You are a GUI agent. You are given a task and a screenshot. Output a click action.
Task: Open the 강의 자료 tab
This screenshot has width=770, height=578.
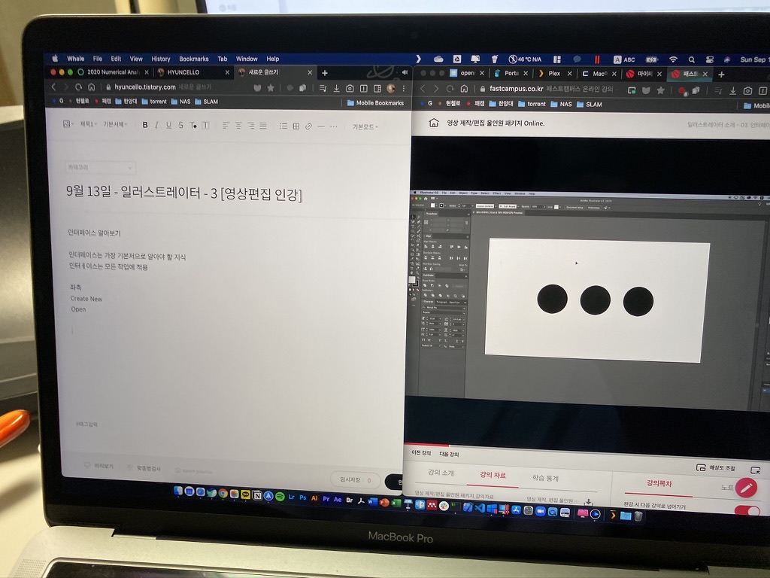click(x=493, y=475)
